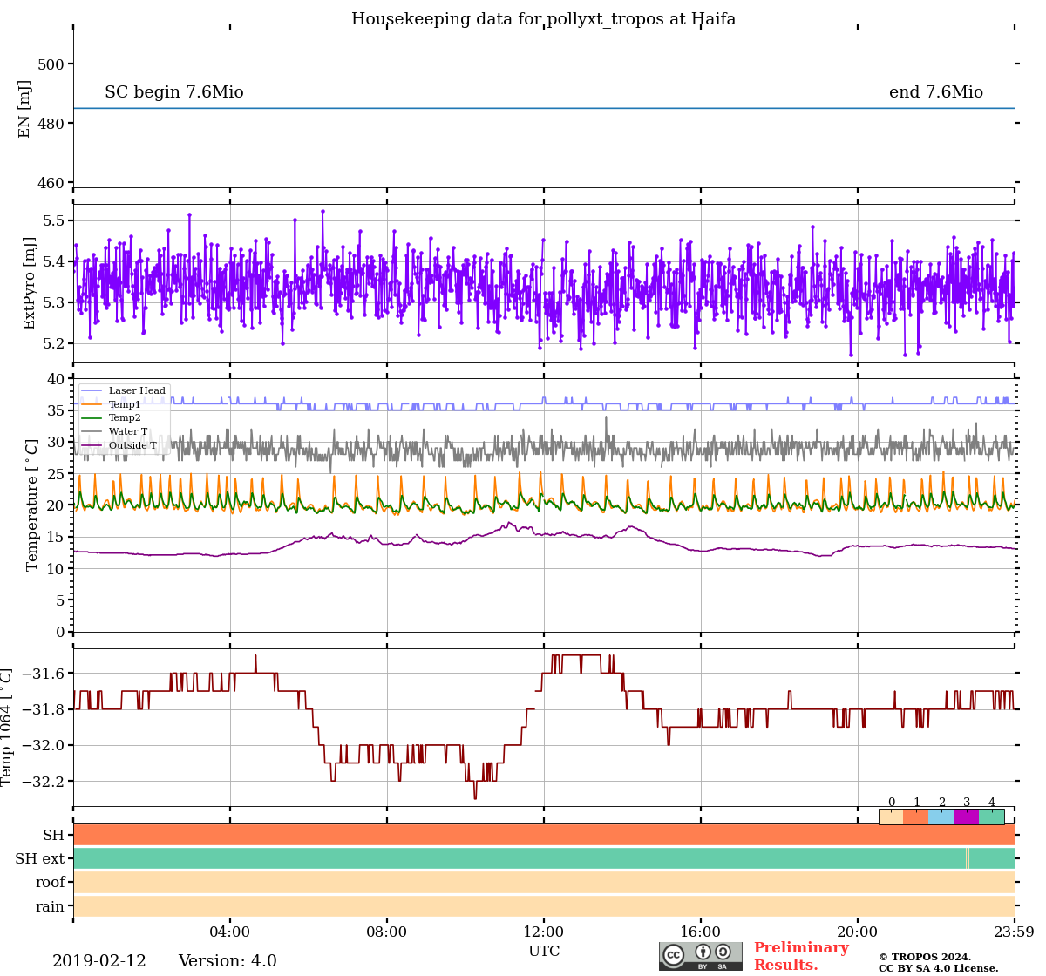This screenshot has width=1046, height=976.
Task: Click the 'roof' row label
Action: 51,882
